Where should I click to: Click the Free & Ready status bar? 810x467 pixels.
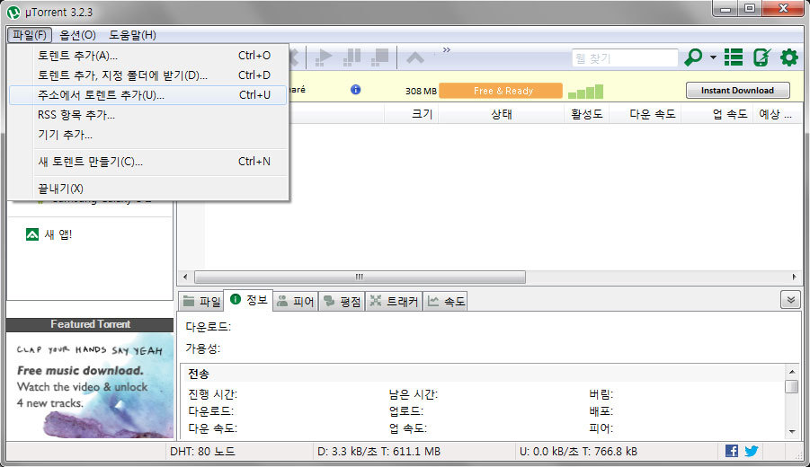[x=501, y=91]
